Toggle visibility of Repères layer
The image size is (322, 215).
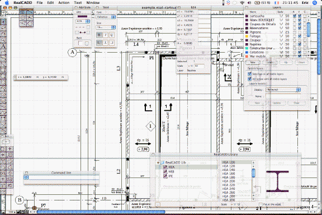point(300,44)
